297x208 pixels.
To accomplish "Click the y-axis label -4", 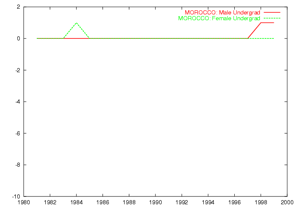I will click(18, 102).
